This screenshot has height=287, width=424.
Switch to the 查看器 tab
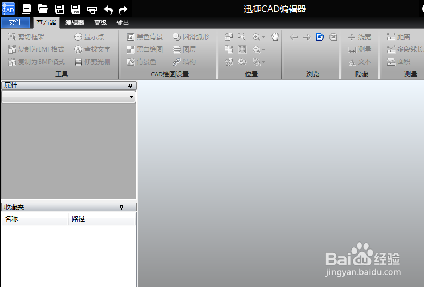pyautogui.click(x=46, y=23)
